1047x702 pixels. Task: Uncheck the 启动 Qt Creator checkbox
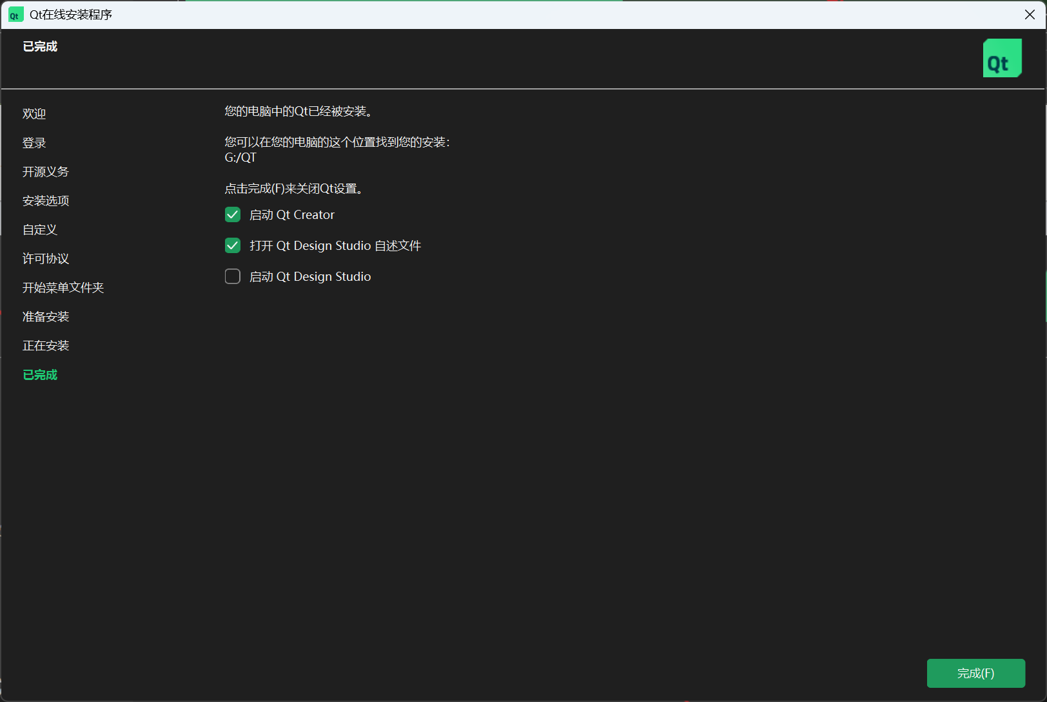[x=233, y=214]
